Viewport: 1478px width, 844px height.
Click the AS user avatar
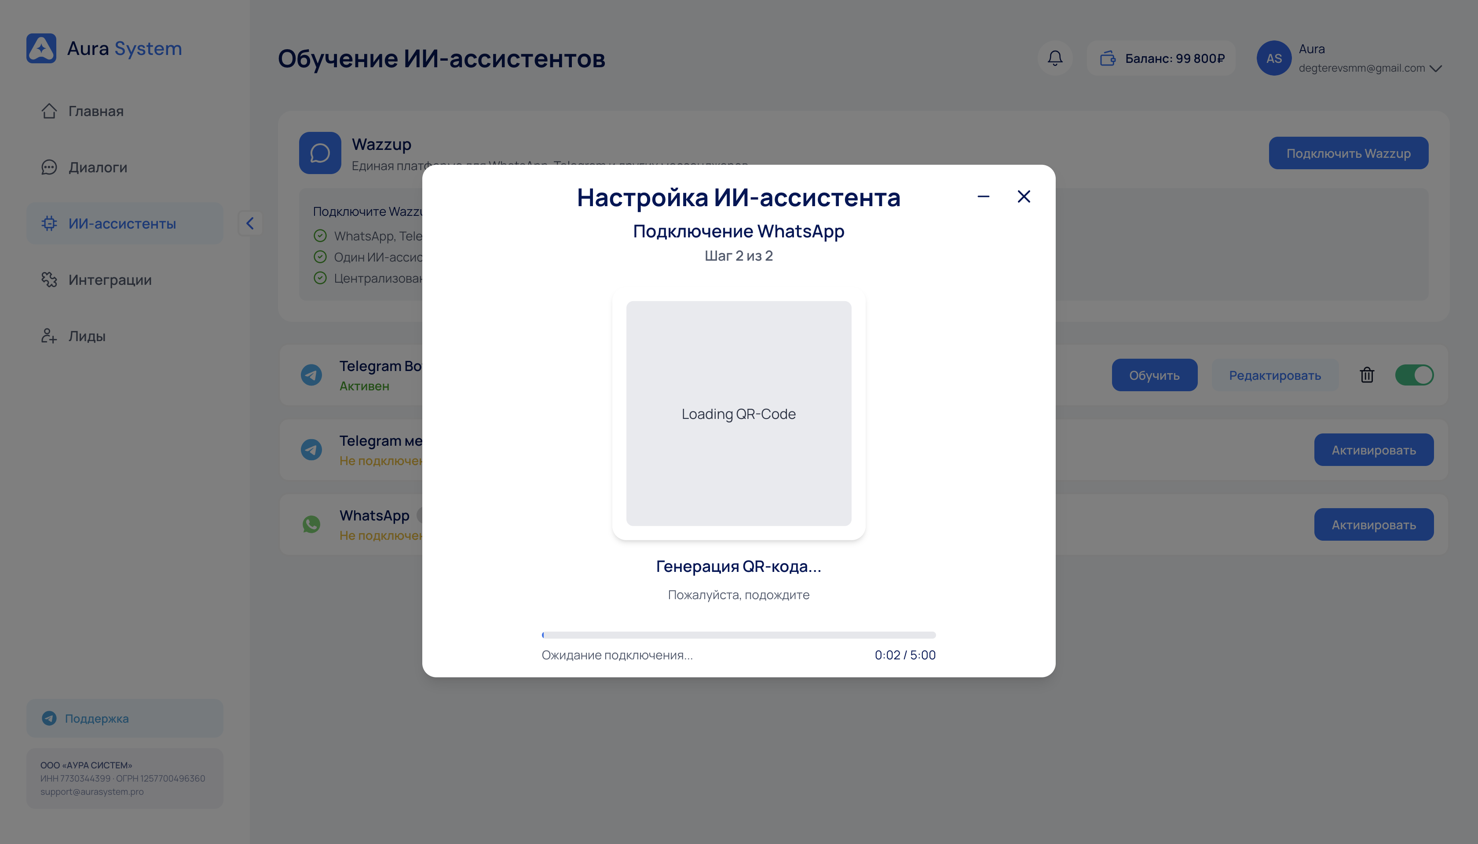tap(1273, 58)
